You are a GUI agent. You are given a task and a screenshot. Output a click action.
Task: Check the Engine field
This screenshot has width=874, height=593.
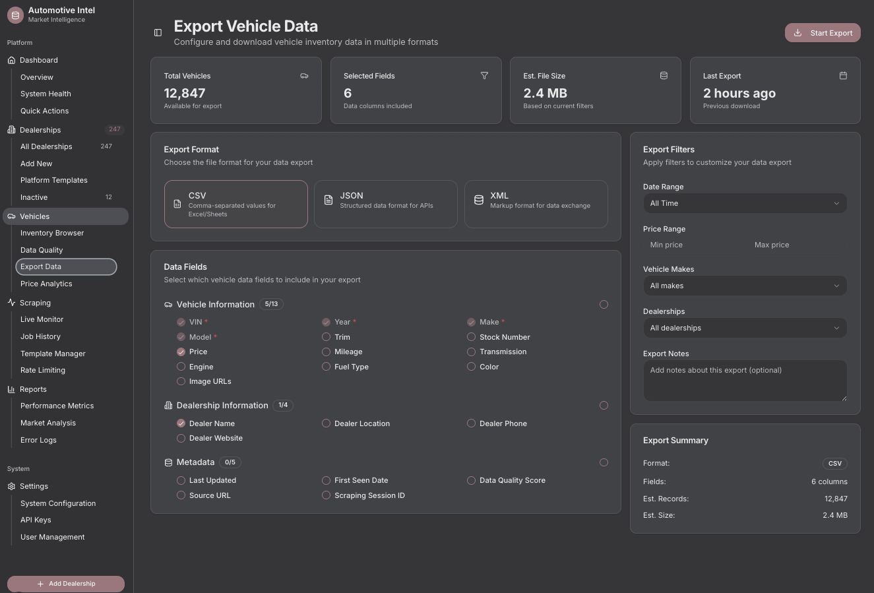click(x=181, y=367)
